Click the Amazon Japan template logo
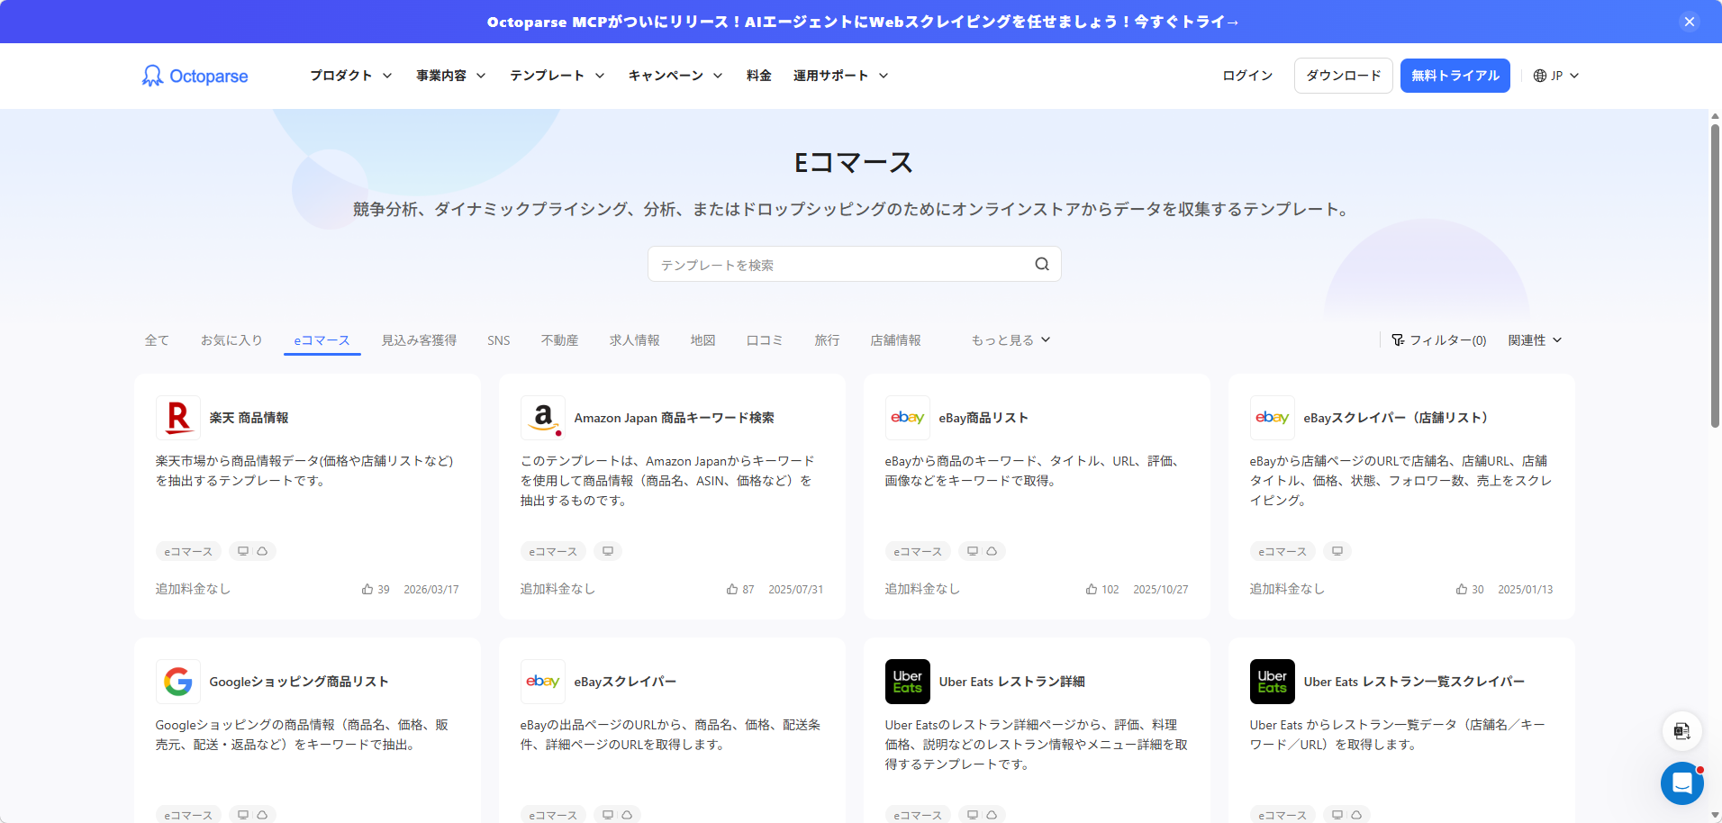1722x823 pixels. click(542, 417)
